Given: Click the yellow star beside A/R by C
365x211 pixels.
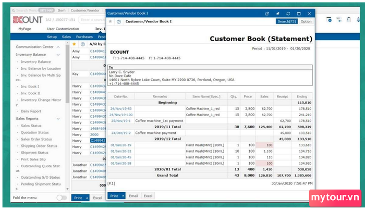Looking at the screenshot, I should click(74, 44).
